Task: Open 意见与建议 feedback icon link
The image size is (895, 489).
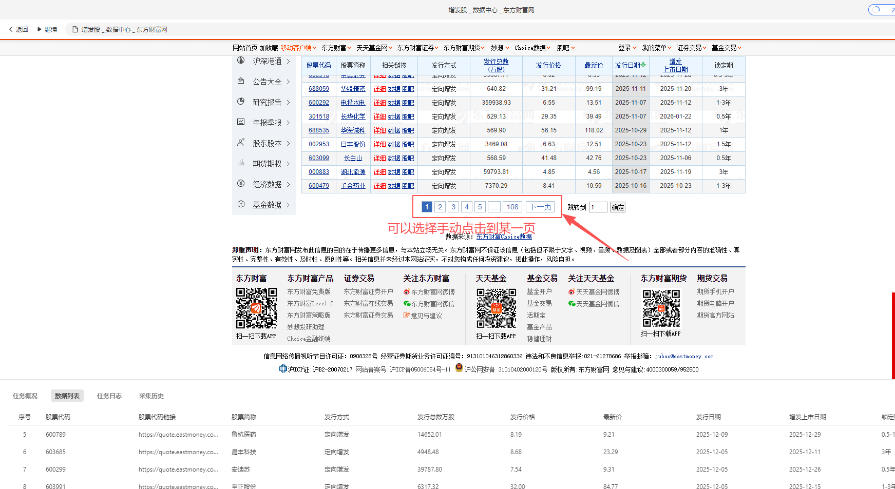Action: point(407,316)
